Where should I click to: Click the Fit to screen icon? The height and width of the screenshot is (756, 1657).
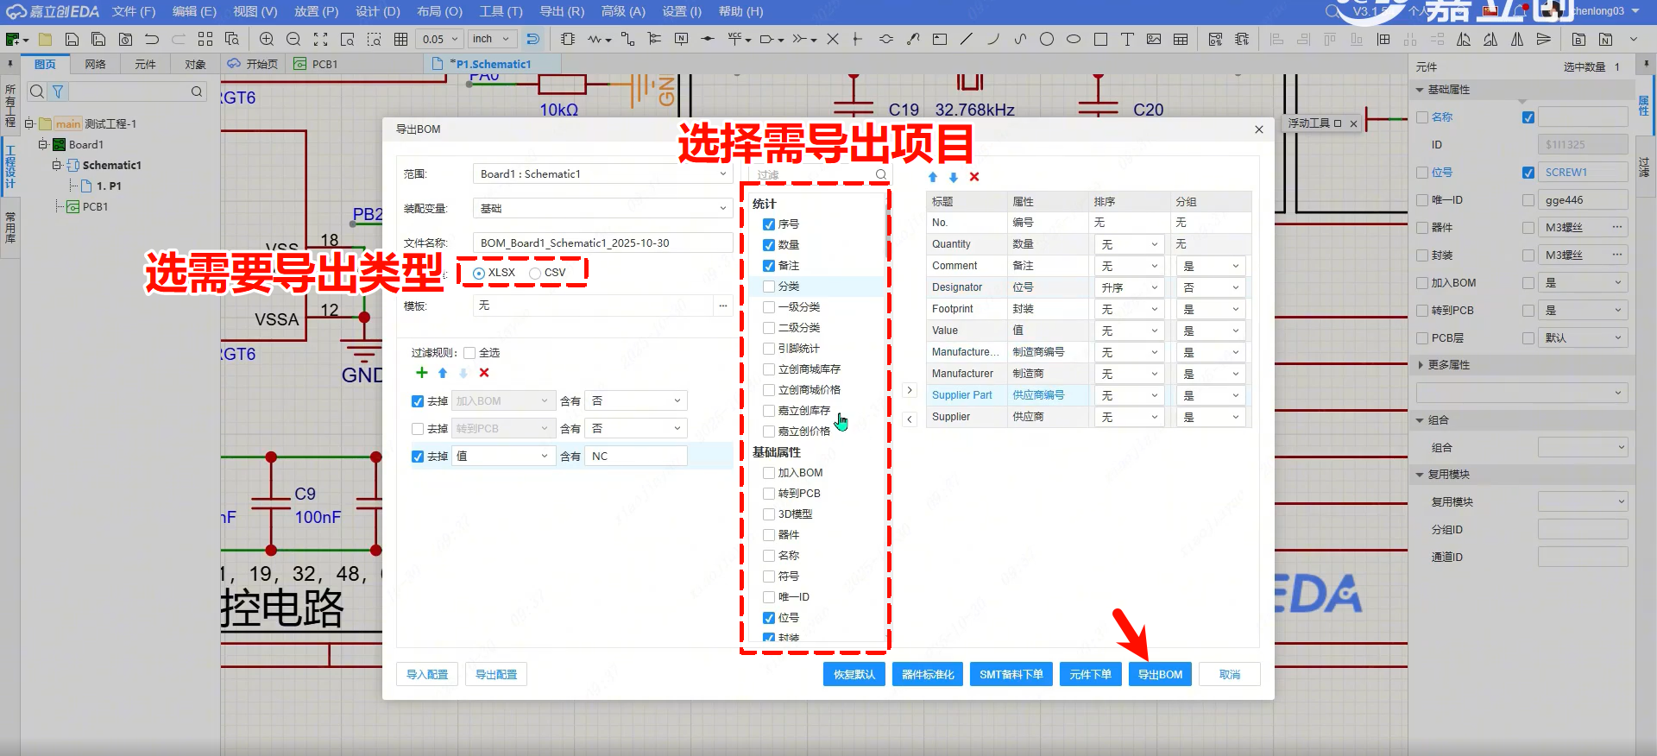pos(320,39)
